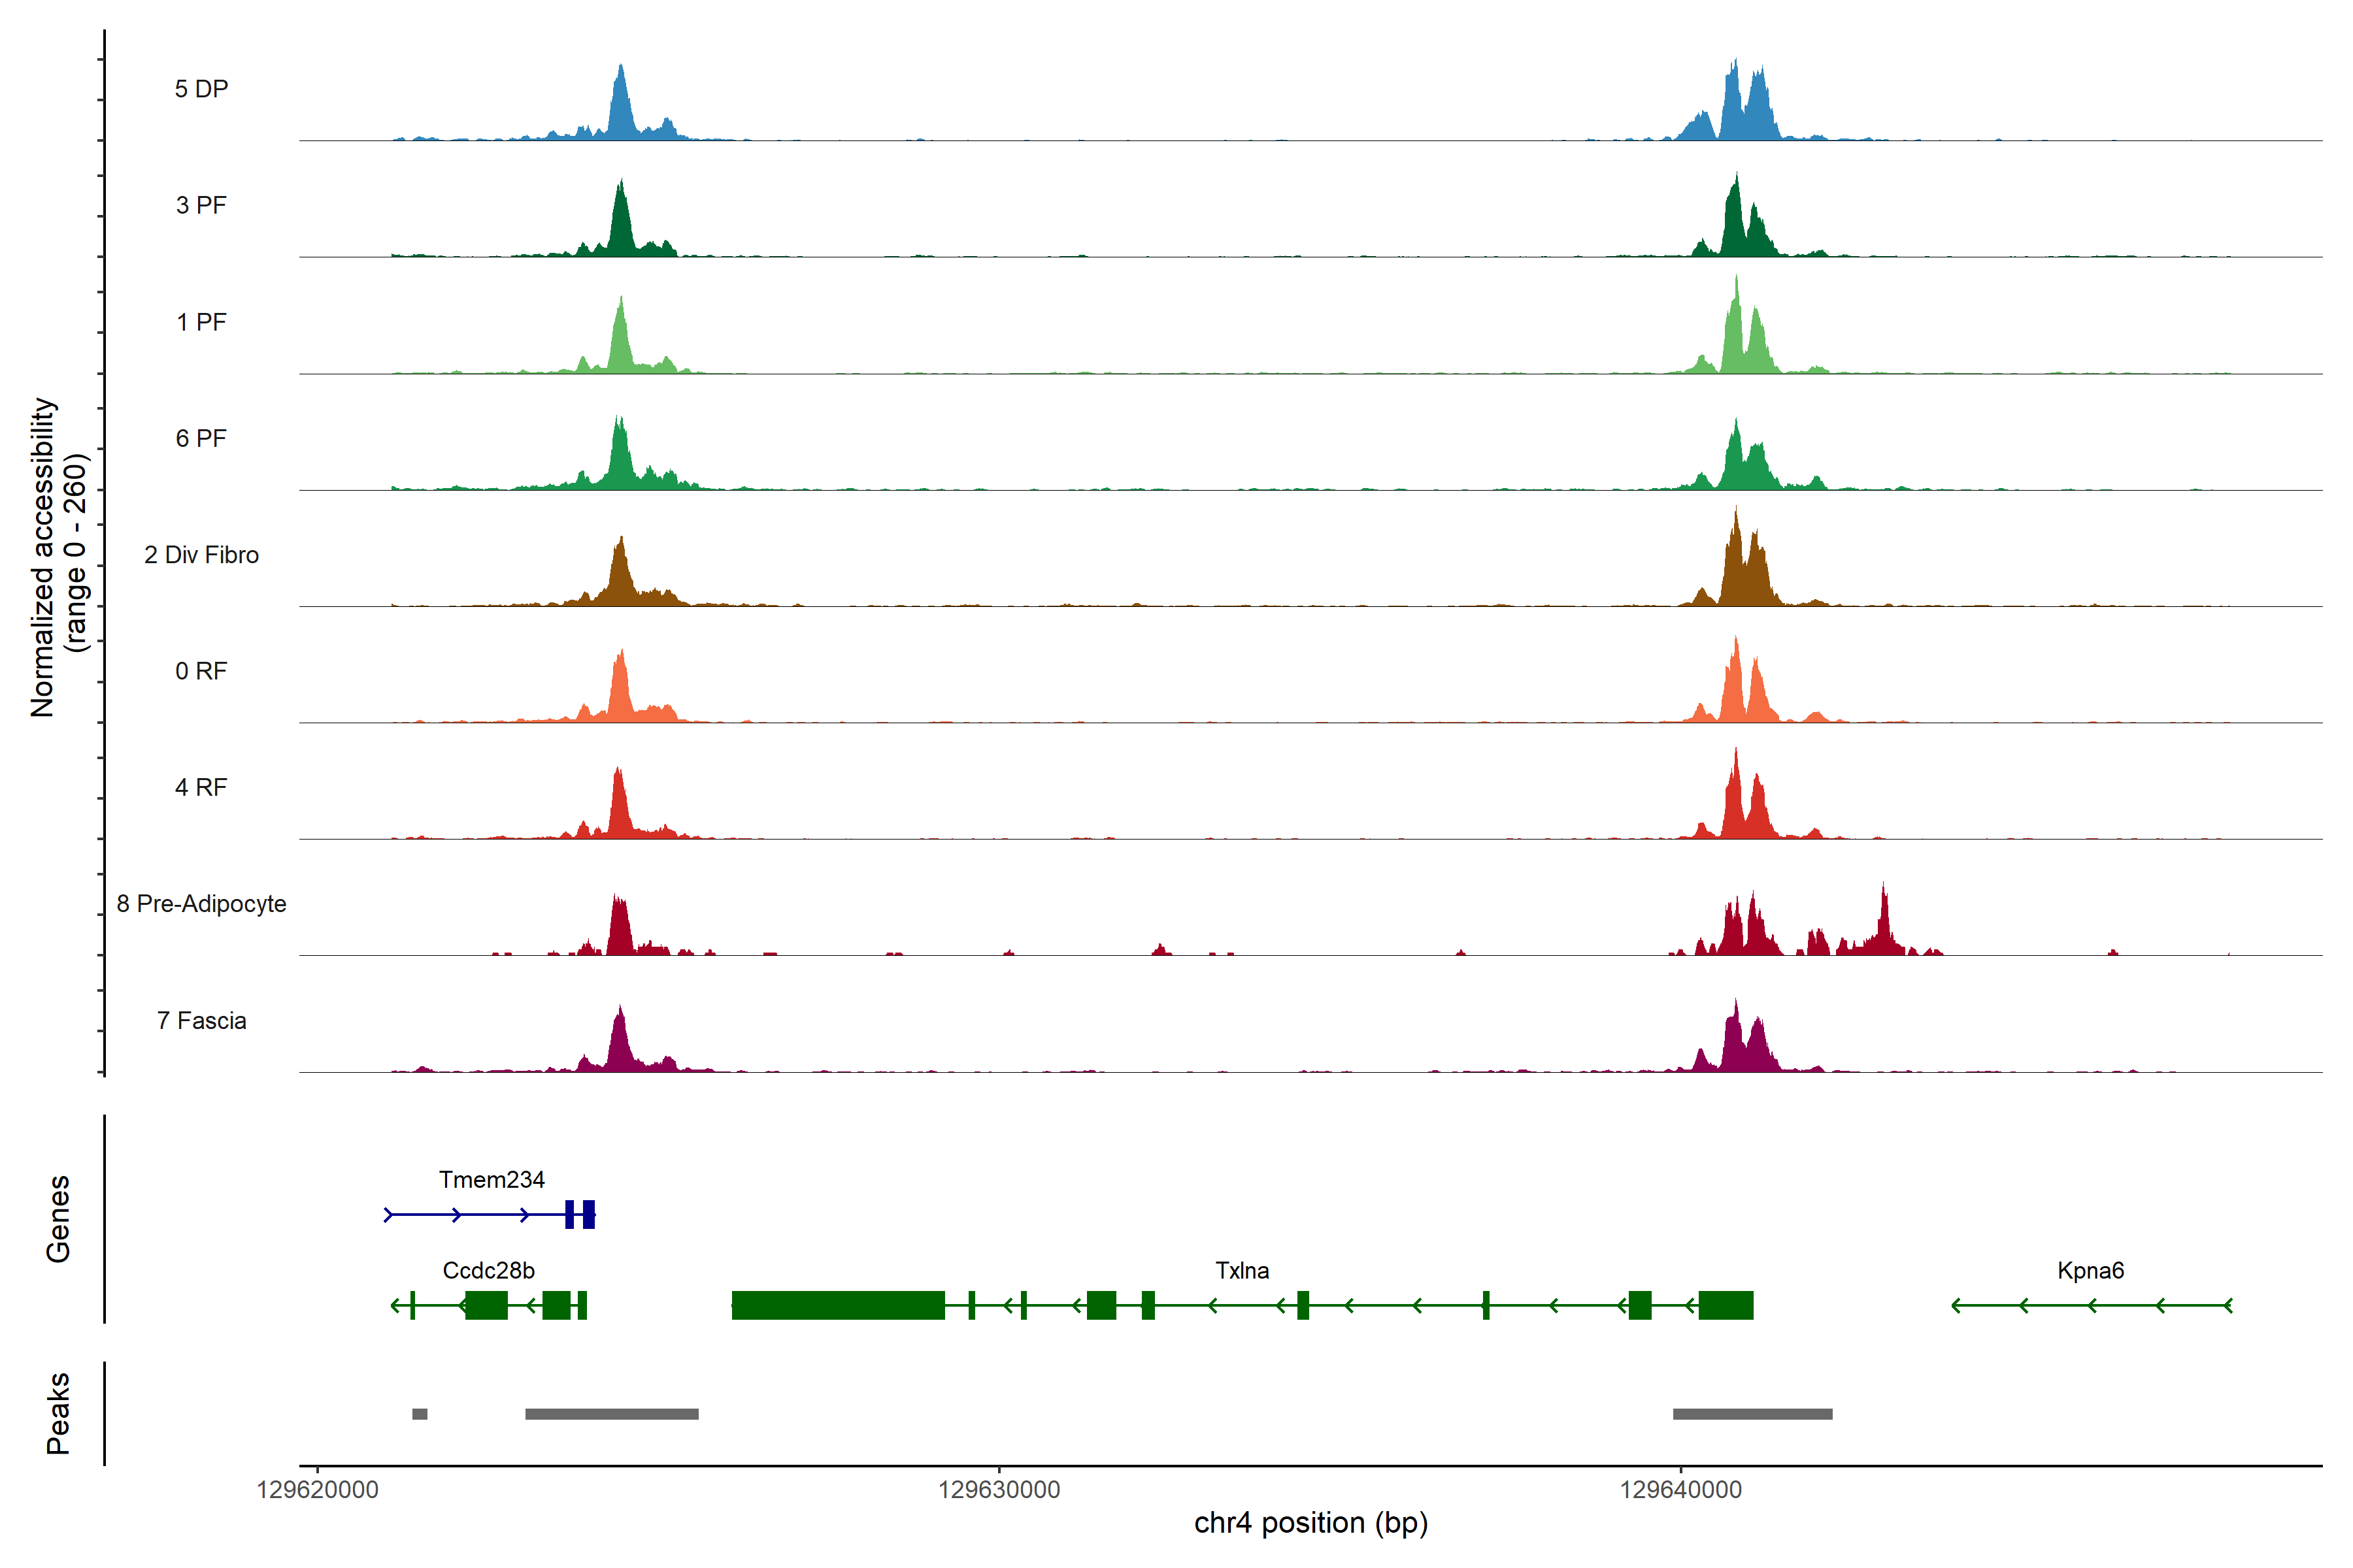Click the Peaks panel label
Screen dimensions: 2353x1568
[x=58, y=1413]
